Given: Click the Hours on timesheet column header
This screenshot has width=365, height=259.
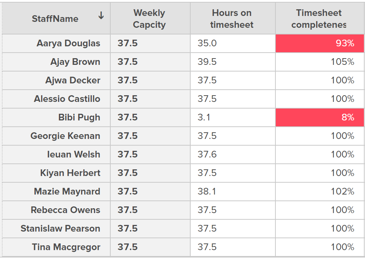Looking at the screenshot, I should [232, 19].
